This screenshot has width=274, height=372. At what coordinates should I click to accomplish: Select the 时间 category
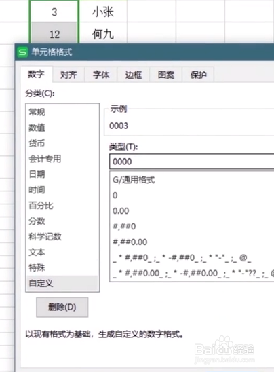tap(62, 190)
